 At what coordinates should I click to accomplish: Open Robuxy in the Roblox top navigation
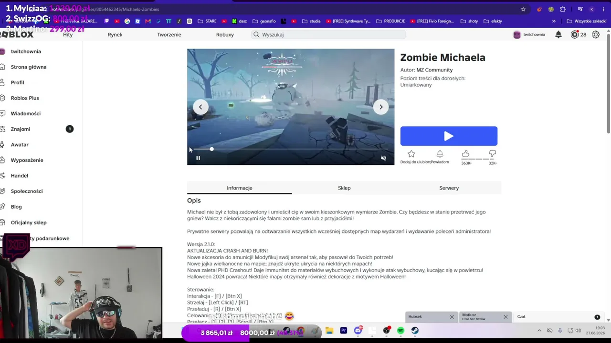coord(225,34)
